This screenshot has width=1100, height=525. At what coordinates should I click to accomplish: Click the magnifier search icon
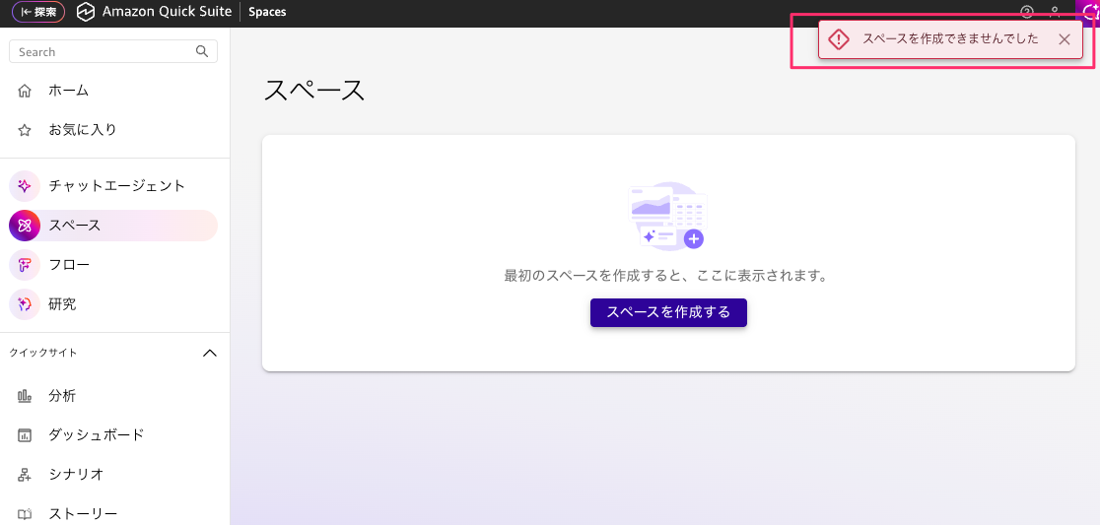click(x=202, y=51)
